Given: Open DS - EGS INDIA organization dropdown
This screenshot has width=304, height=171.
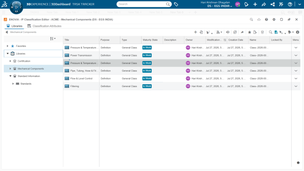Looking at the screenshot, I should pyautogui.click(x=220, y=6).
